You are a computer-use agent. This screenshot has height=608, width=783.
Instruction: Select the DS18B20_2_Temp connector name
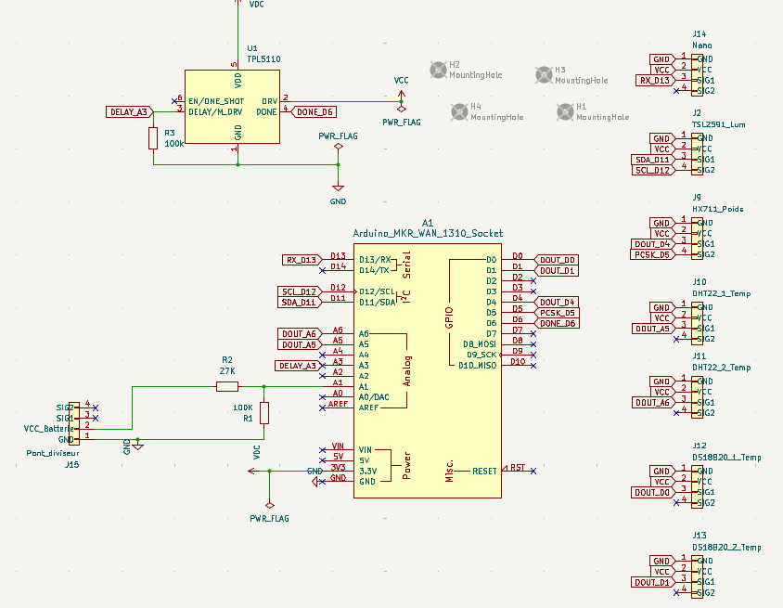point(726,547)
